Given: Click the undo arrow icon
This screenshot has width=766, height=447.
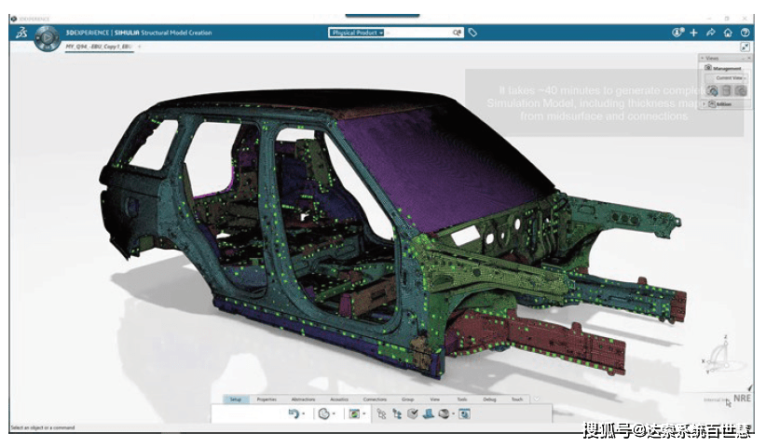Looking at the screenshot, I should pos(294,413).
